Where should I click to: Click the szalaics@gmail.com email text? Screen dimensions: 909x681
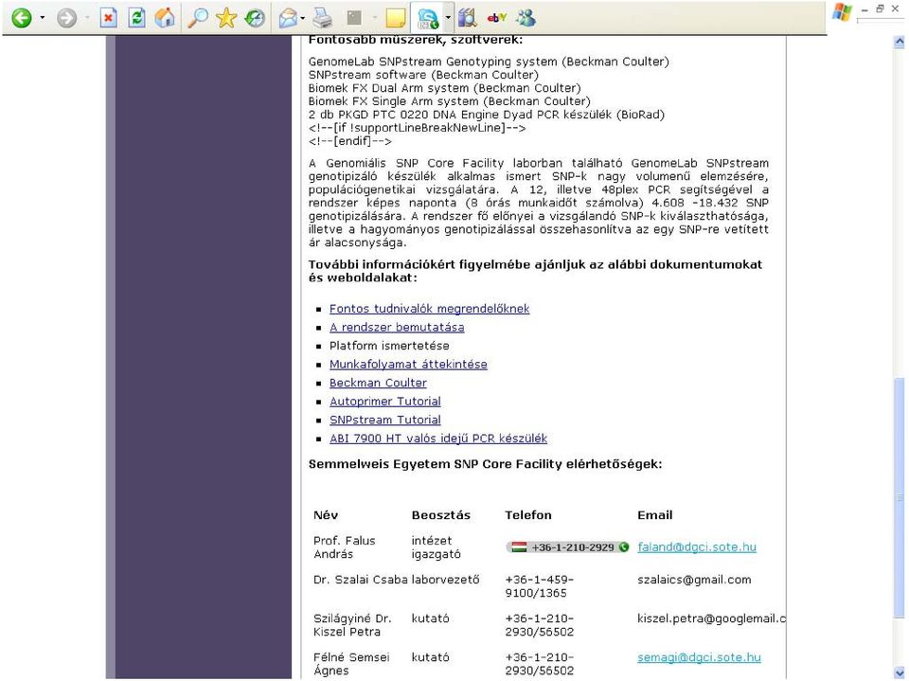pos(694,580)
